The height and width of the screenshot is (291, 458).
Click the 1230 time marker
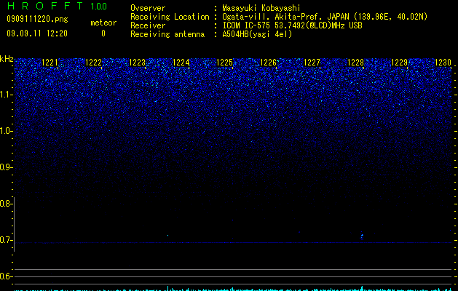click(x=443, y=63)
